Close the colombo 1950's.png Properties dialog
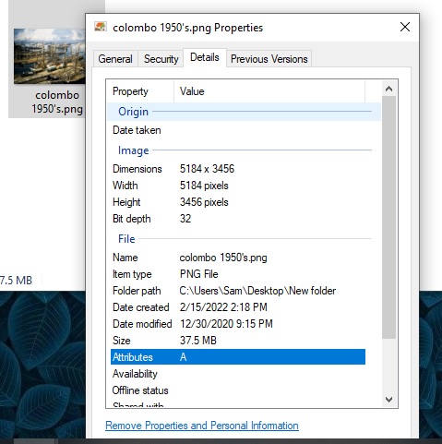 405,27
